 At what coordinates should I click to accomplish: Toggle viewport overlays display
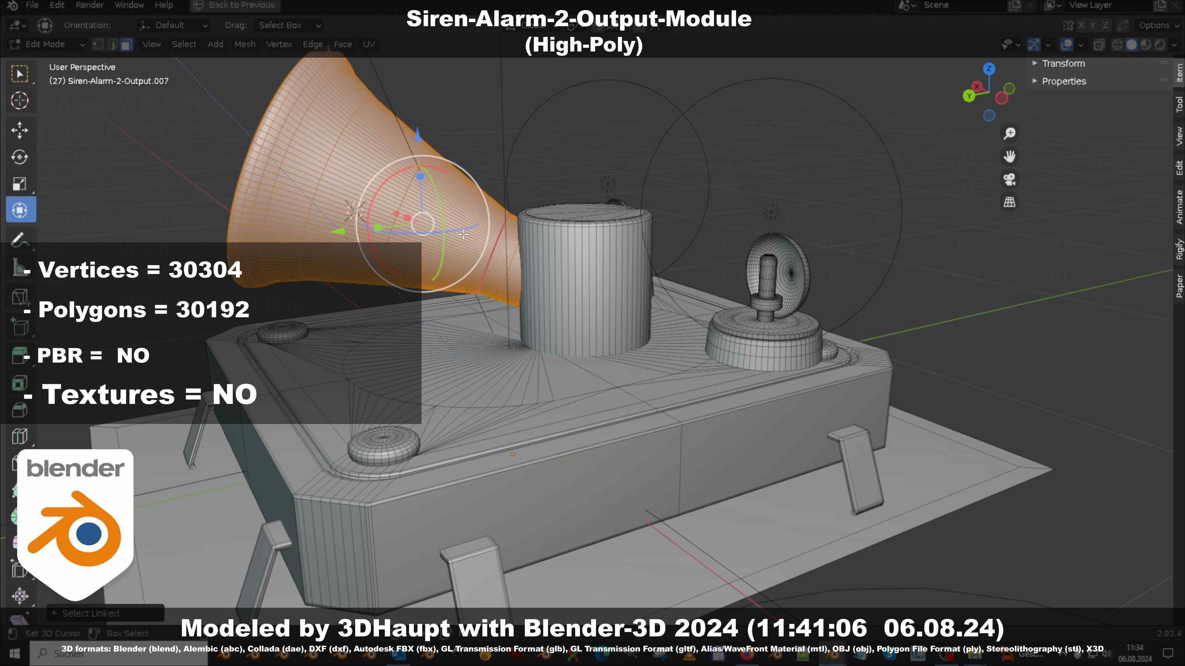(x=1066, y=45)
